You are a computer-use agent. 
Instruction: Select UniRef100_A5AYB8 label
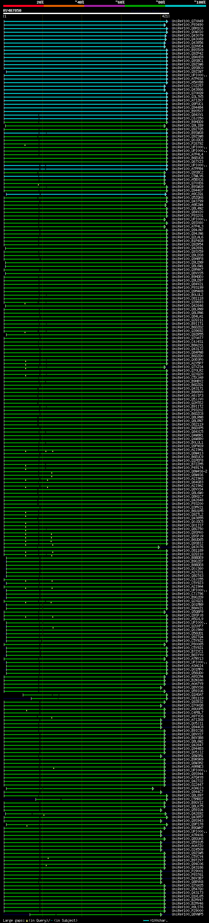[187, 83]
